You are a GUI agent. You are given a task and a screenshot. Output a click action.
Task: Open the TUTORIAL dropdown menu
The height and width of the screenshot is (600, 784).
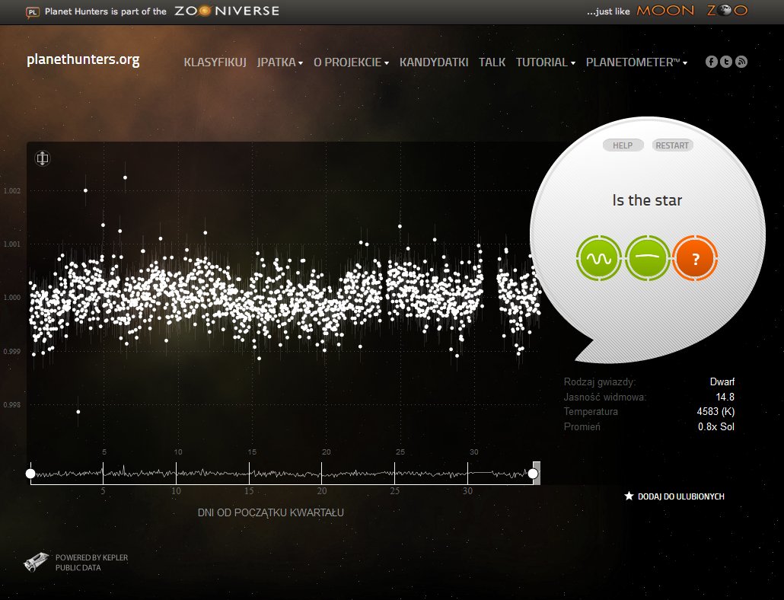545,62
